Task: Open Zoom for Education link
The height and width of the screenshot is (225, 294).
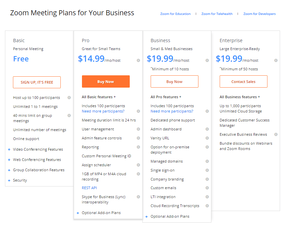Action: pos(175,14)
